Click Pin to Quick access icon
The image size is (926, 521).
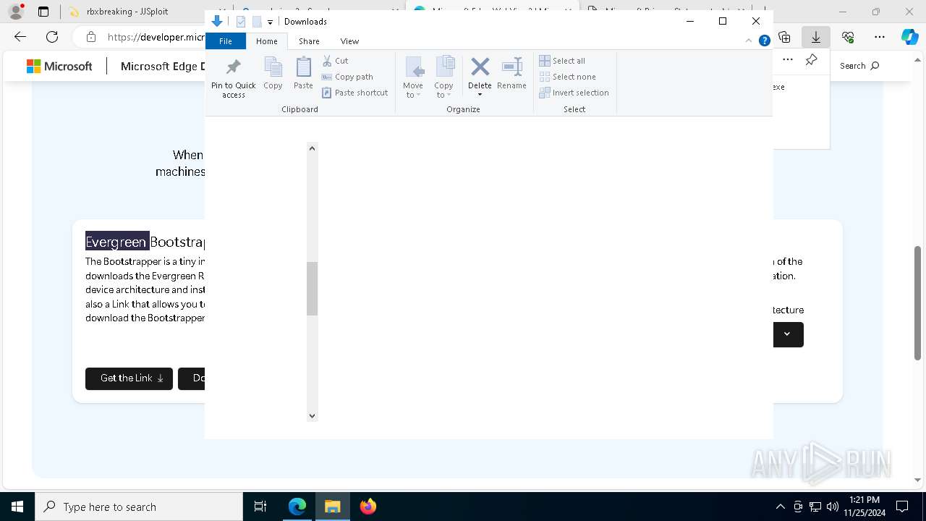(x=233, y=67)
